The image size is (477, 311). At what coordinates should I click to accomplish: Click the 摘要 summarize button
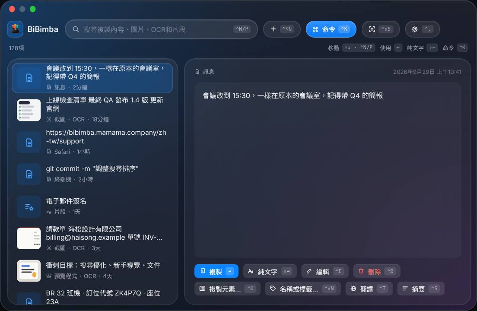coord(421,289)
